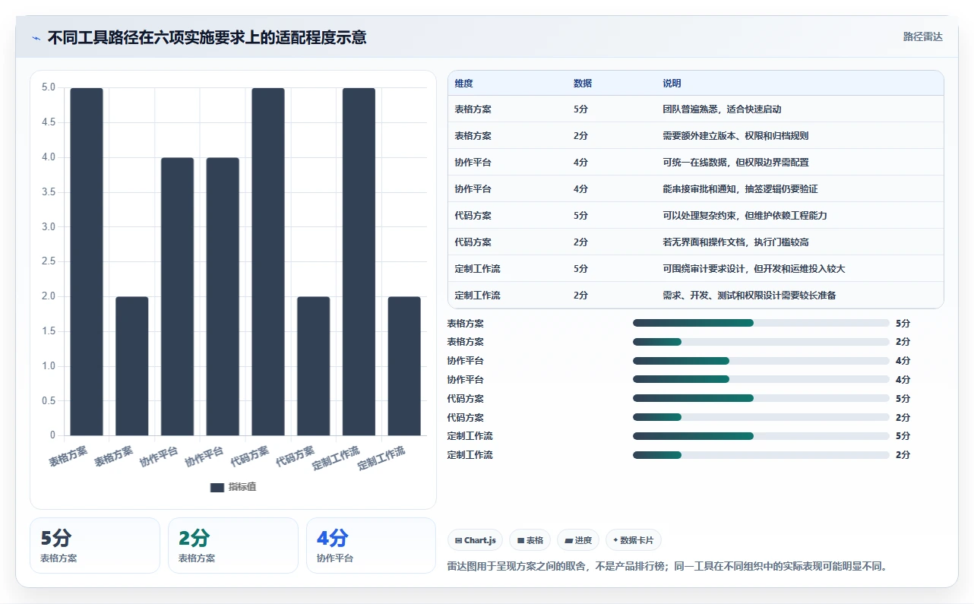Open the 5分 表格方案 stat card
Screen dimensions: 974x604
click(95, 545)
